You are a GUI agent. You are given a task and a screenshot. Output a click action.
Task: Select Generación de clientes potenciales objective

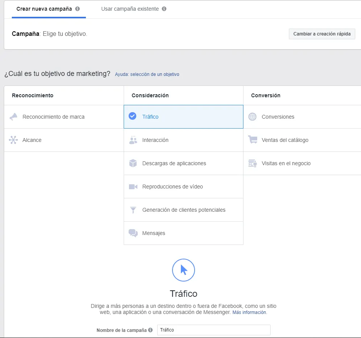click(x=184, y=210)
